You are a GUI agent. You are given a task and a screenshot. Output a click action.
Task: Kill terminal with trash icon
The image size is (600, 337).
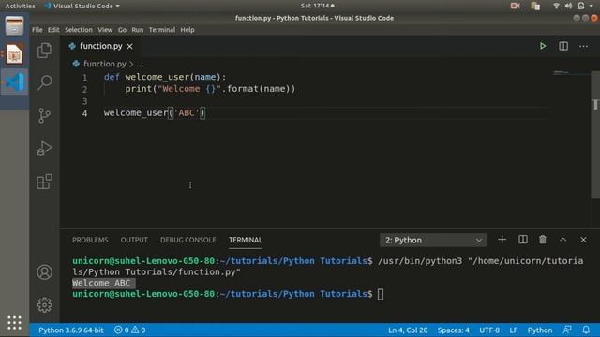pos(543,240)
